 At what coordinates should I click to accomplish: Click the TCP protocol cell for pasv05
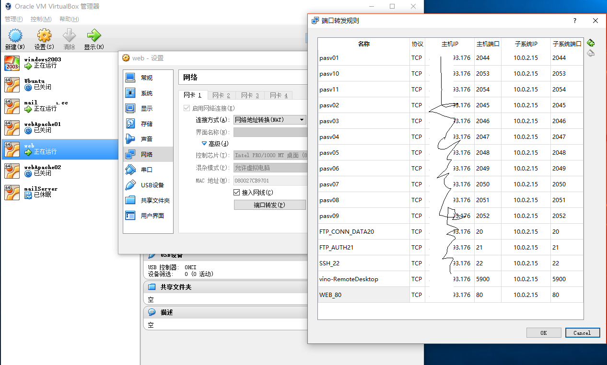tap(417, 153)
